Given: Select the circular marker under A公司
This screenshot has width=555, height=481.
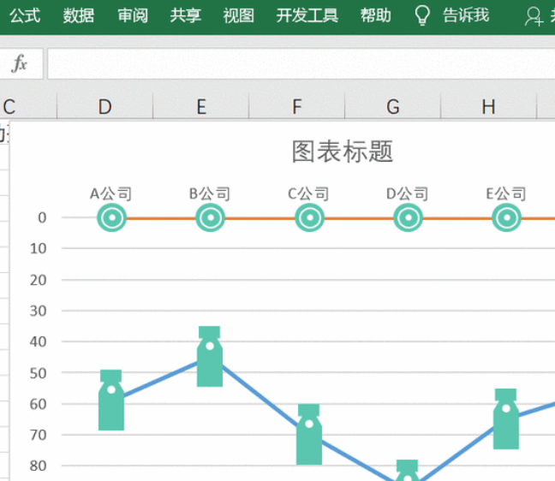Looking at the screenshot, I should (112, 217).
